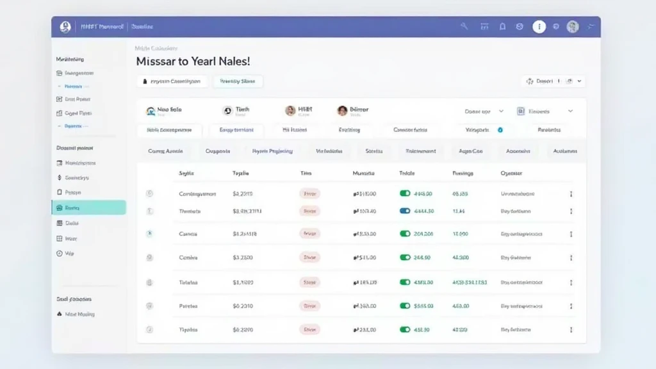Select the checkbox on the Cancas row

tap(149, 233)
